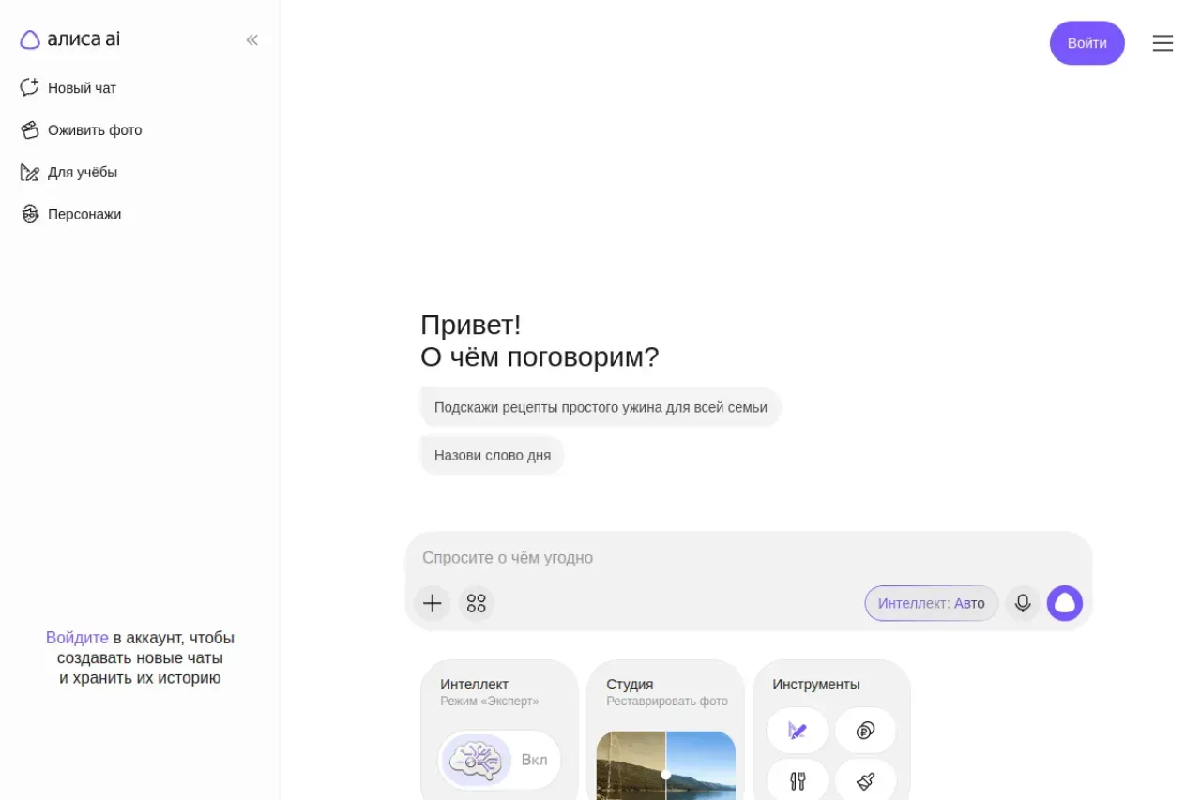Viewport: 1201px width, 800px height.
Task: Open the Интеллект card title
Action: 475,685
